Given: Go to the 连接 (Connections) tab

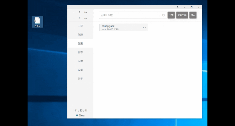Looking at the screenshot, I should point(80,61).
